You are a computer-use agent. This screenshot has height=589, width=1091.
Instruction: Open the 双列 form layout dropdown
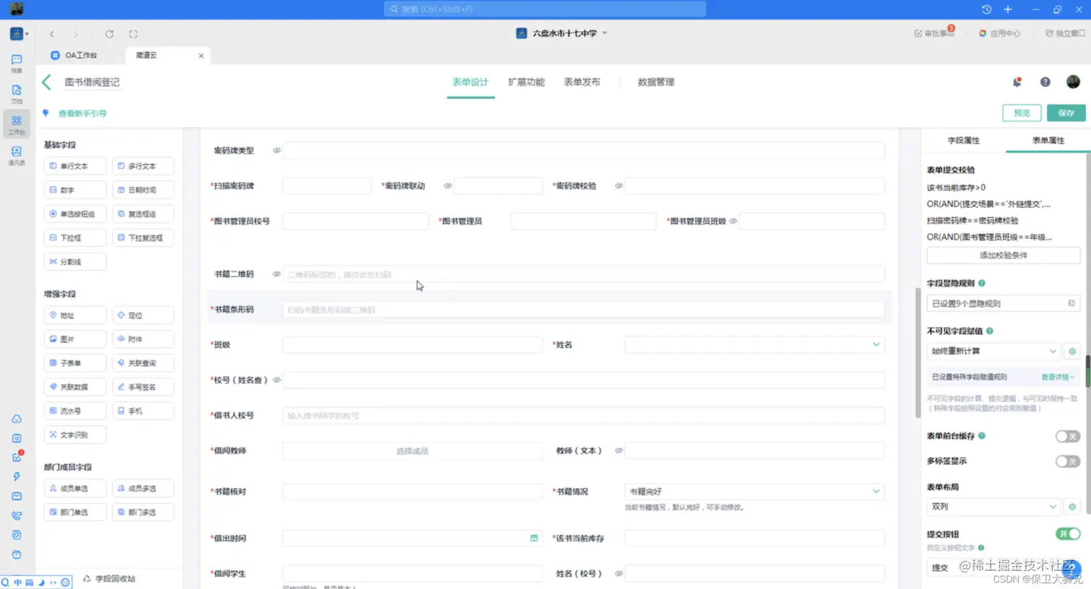(x=994, y=507)
